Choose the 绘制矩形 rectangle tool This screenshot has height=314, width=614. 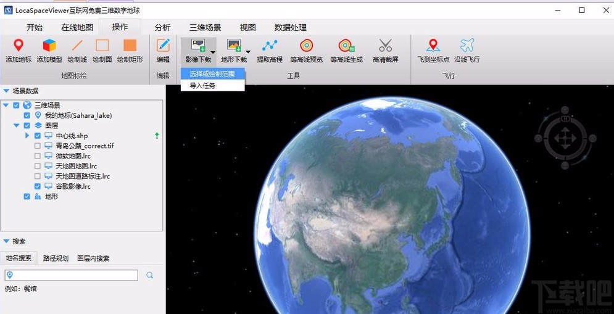[130, 51]
